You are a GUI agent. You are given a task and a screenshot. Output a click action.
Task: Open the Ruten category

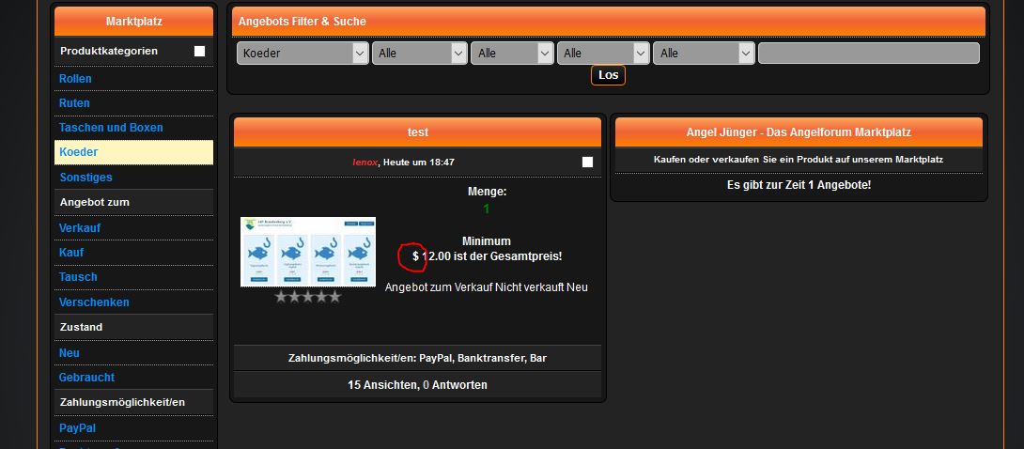(x=74, y=103)
